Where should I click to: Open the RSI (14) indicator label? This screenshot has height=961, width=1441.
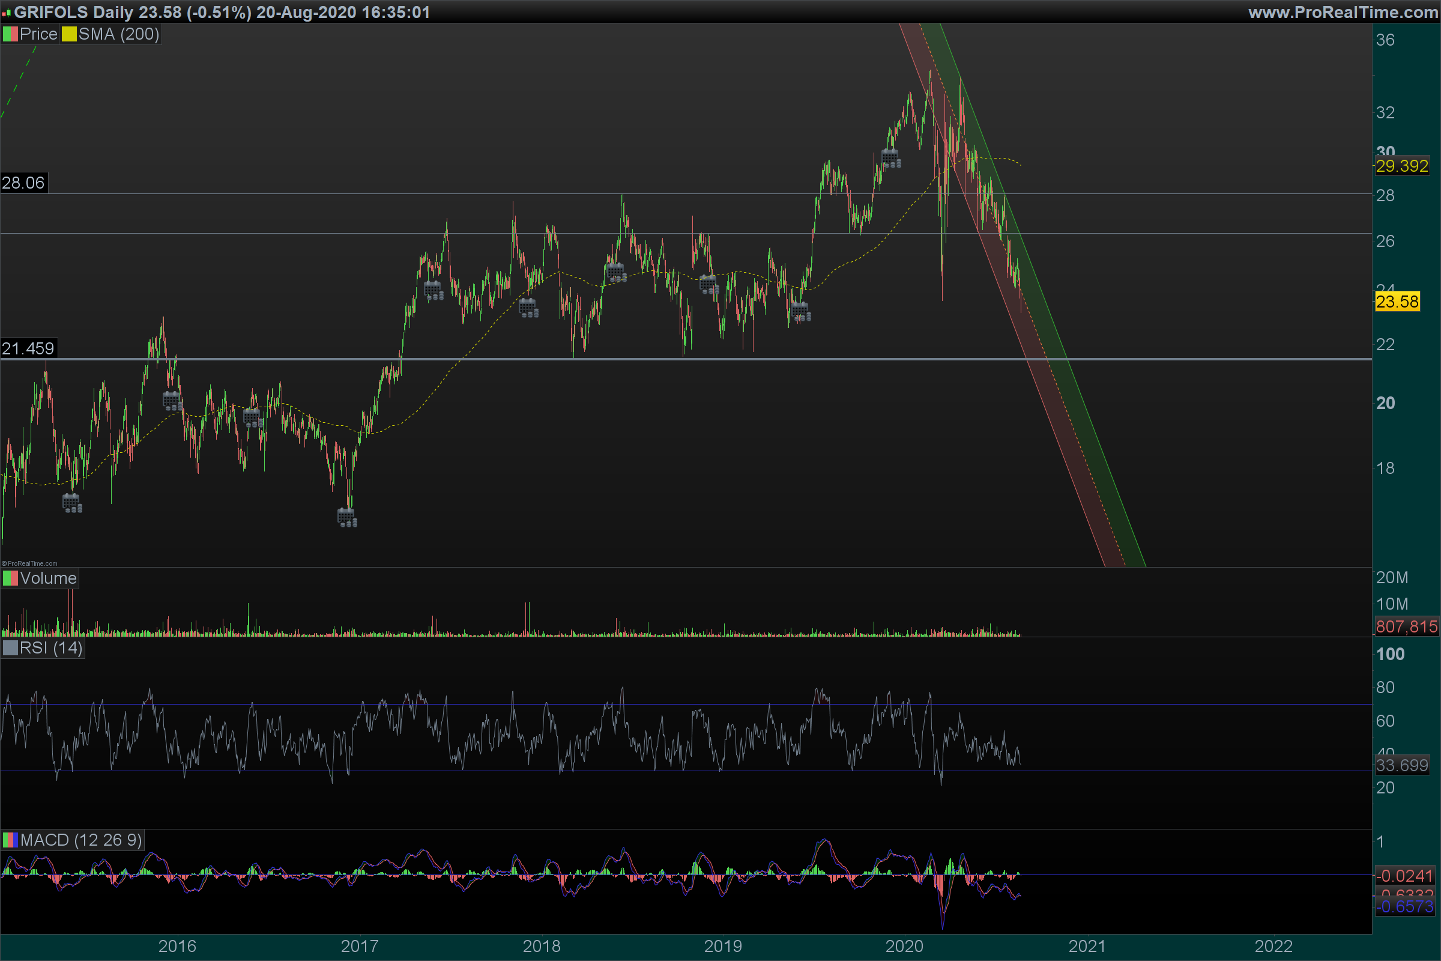[50, 648]
